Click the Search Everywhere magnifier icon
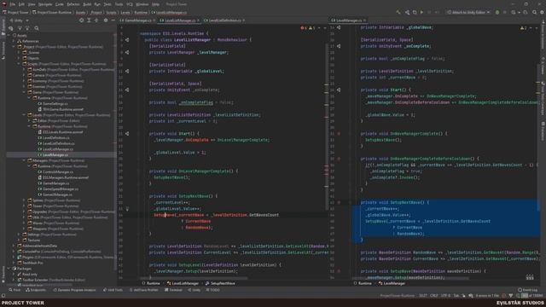546x307 pixels. (x=535, y=12)
